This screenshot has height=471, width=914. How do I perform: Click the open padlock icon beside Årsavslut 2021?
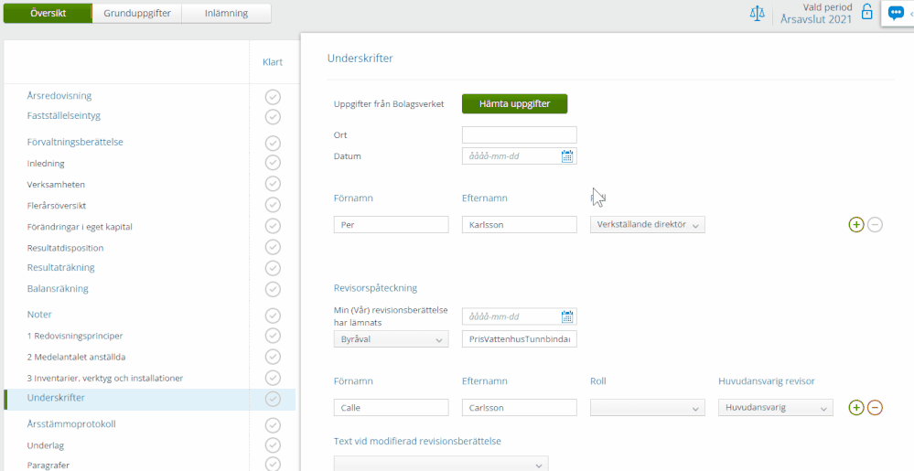point(866,13)
